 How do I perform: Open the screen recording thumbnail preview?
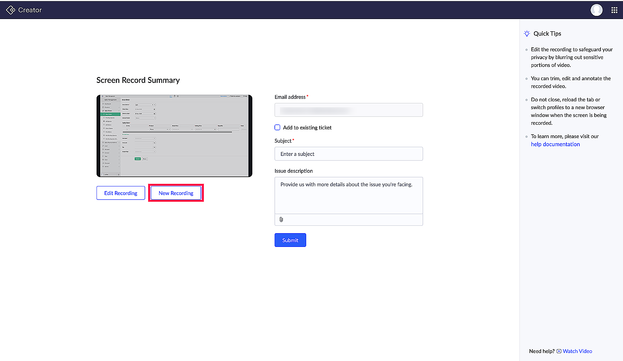coord(174,136)
